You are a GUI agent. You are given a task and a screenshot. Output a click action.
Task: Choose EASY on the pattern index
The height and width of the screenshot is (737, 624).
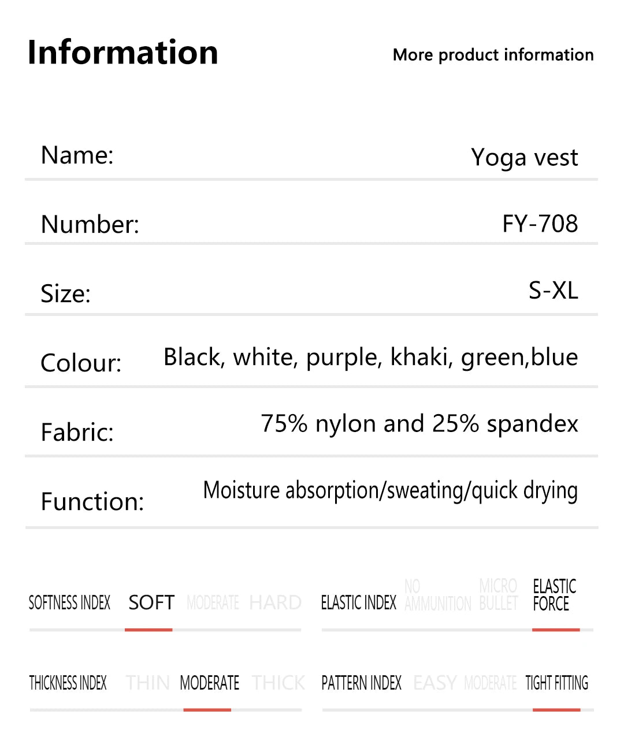tap(435, 683)
